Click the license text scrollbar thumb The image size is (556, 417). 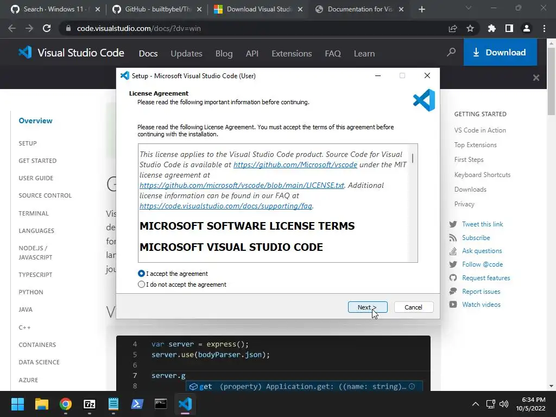click(x=413, y=158)
